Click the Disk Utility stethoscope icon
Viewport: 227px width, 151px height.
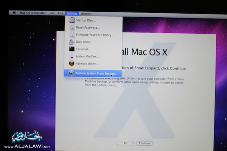[x=72, y=42]
